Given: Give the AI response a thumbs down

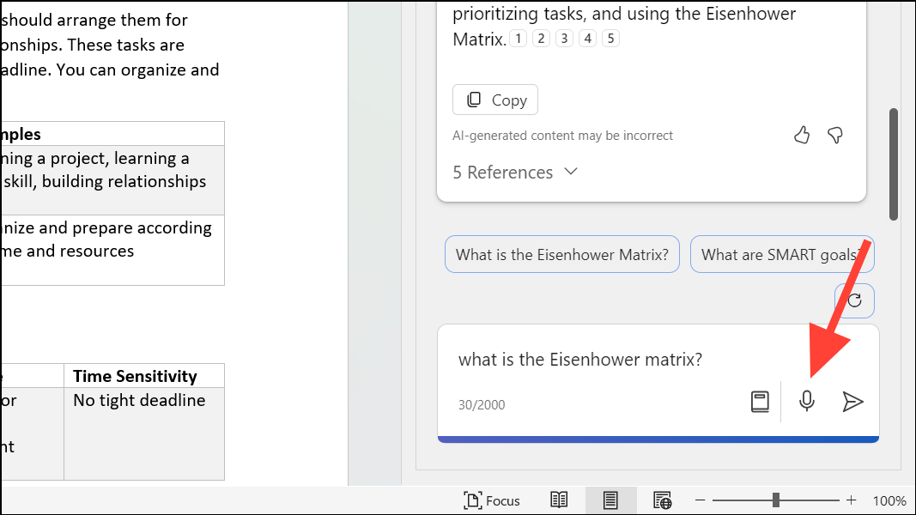Looking at the screenshot, I should [x=834, y=135].
